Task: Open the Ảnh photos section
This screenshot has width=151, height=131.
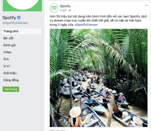Action: click(x=6, y=59)
